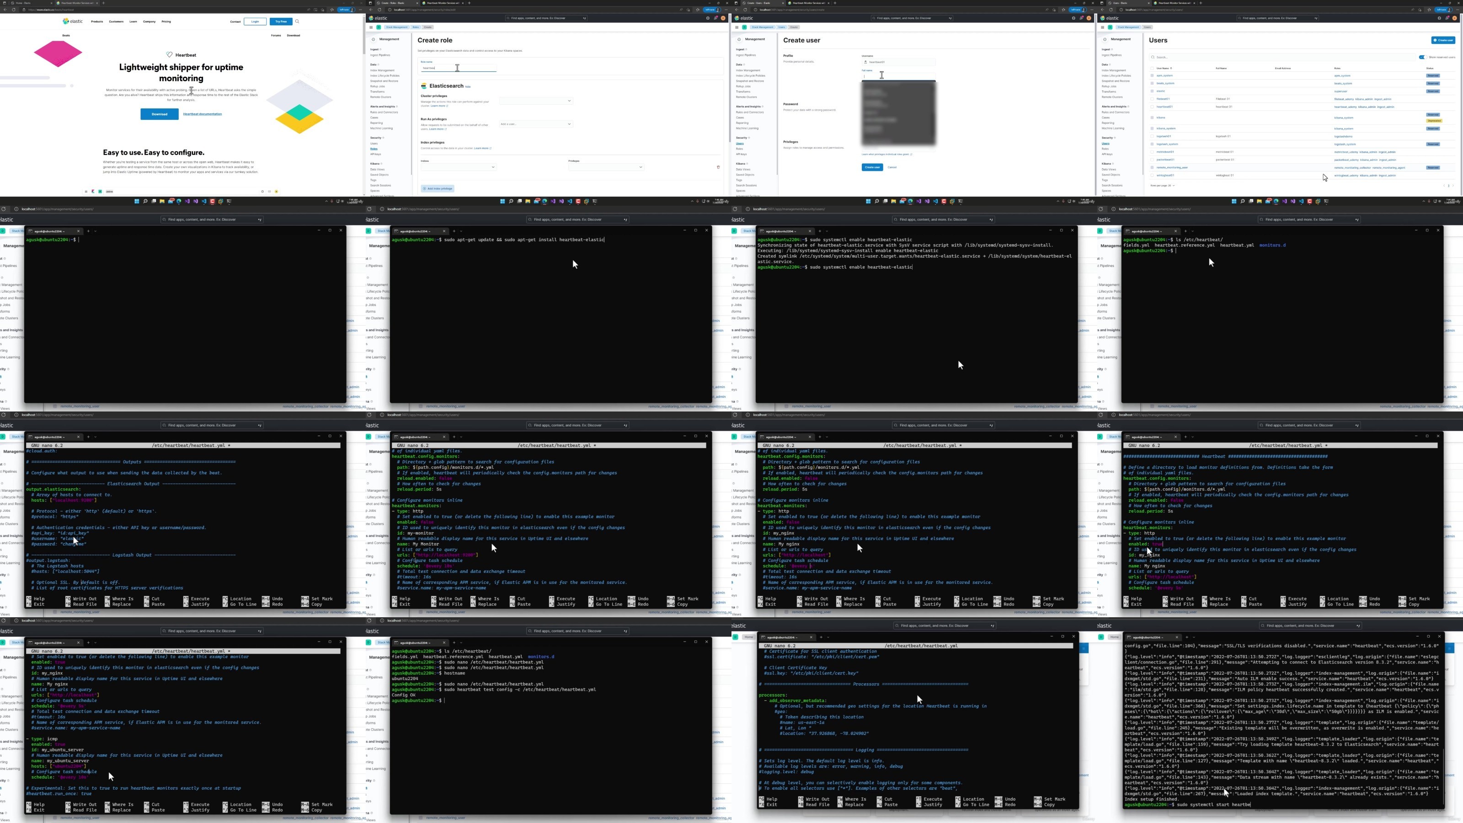Open the Run As privileges 'Add a user' combo
Screen dimensions: 1463x823
click(x=536, y=124)
